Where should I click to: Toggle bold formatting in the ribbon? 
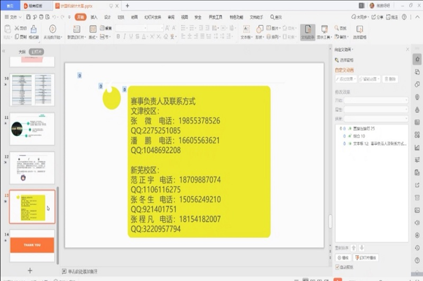(118, 37)
